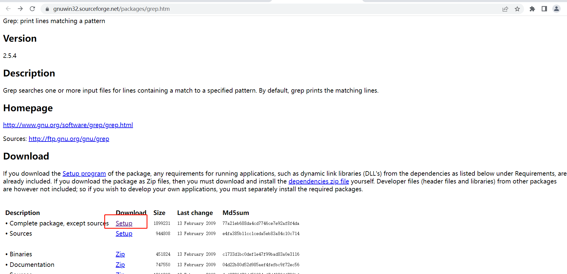Click 'Complete package, except sources' text
The image size is (567, 274).
59,223
